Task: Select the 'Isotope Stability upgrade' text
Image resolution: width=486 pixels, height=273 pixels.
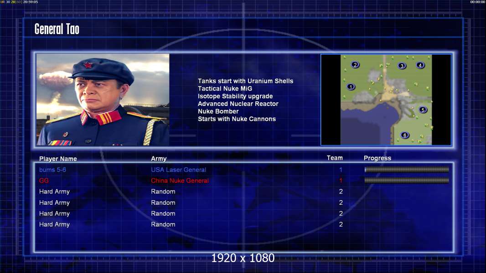Action: pyautogui.click(x=235, y=96)
